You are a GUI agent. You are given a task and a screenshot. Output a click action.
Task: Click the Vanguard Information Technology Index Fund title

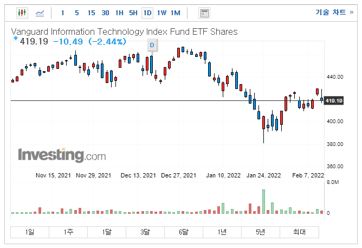tap(124, 31)
